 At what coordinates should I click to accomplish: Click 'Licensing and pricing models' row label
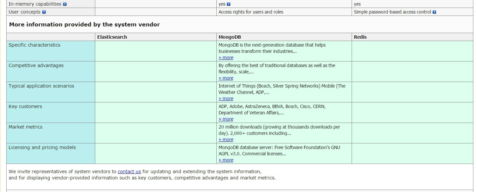[x=42, y=147]
